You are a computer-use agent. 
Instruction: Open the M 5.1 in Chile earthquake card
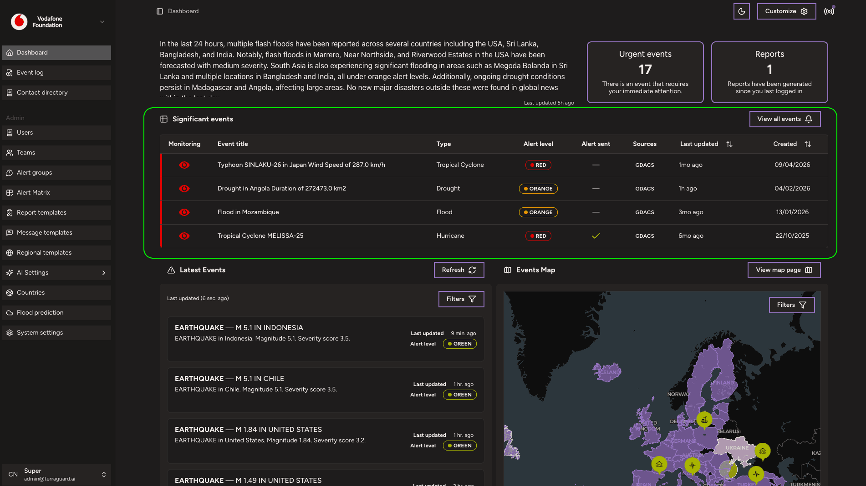tap(326, 390)
